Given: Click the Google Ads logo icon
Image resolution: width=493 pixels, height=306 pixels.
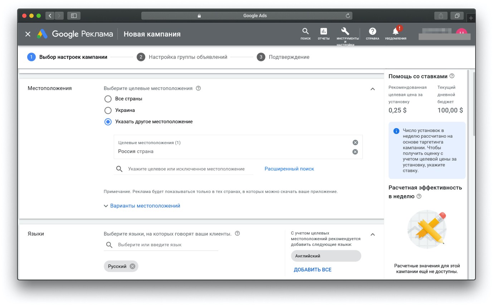Looking at the screenshot, I should [x=42, y=34].
